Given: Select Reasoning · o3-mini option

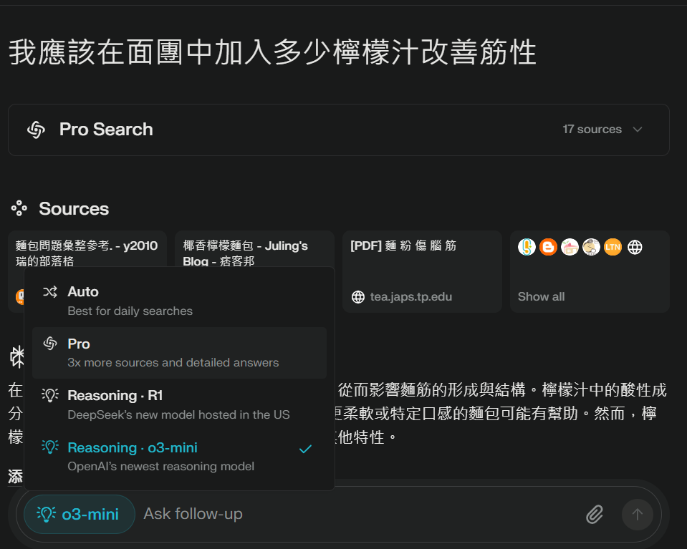Looking at the screenshot, I should tap(180, 457).
